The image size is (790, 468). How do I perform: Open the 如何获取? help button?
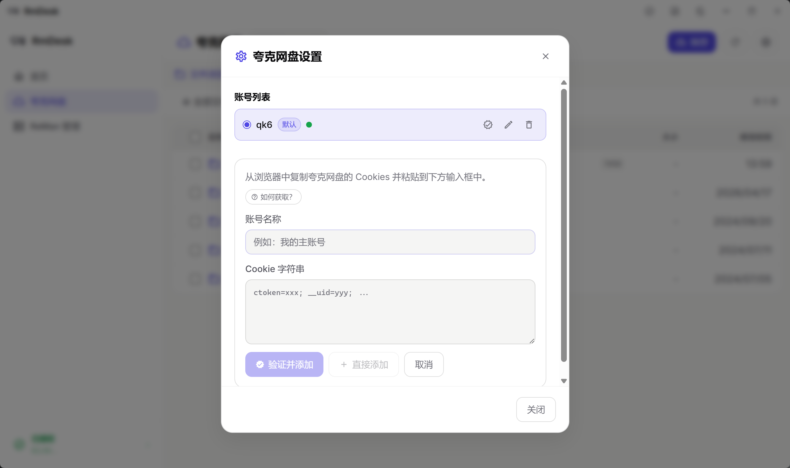pos(273,197)
